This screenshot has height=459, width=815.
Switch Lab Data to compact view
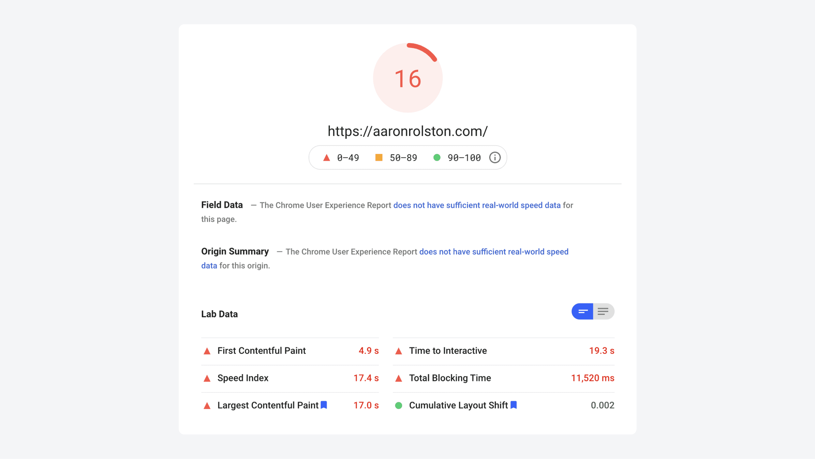coord(583,312)
